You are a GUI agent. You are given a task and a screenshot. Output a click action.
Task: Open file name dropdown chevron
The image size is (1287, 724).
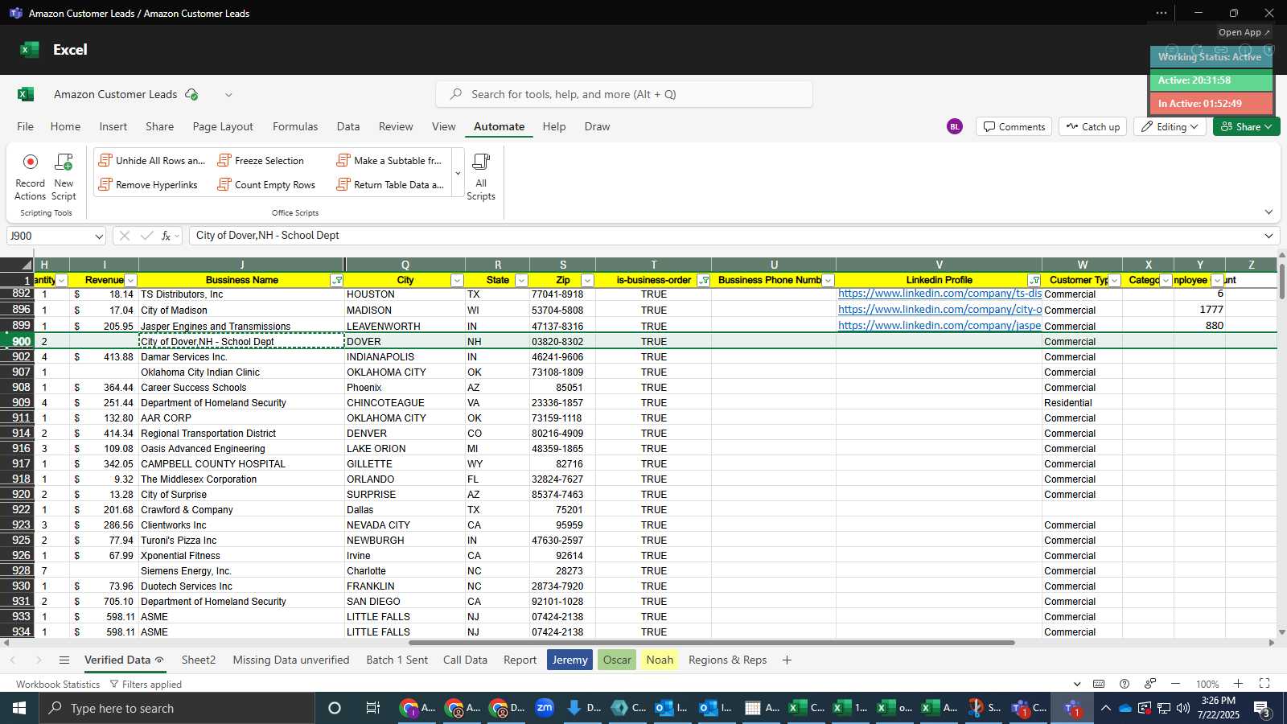click(228, 95)
